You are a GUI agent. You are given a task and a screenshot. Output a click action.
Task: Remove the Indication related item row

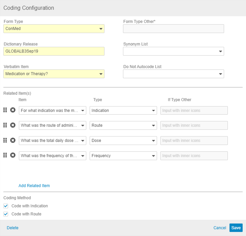point(13,110)
